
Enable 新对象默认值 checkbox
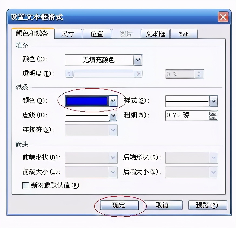tap(26, 185)
